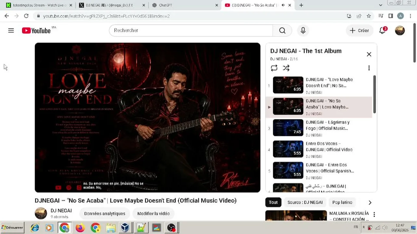Close the DJ NEGAI playlist panel

(x=369, y=54)
